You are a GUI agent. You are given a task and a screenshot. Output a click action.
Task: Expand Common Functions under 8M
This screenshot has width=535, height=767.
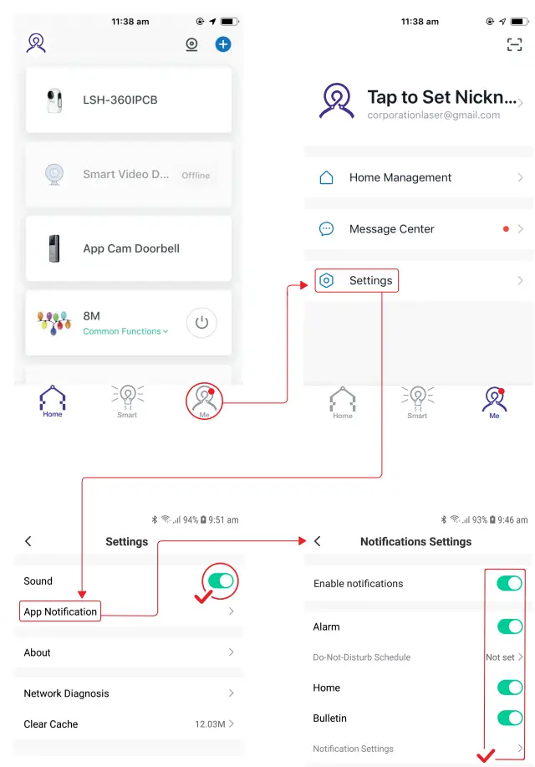pyautogui.click(x=125, y=331)
